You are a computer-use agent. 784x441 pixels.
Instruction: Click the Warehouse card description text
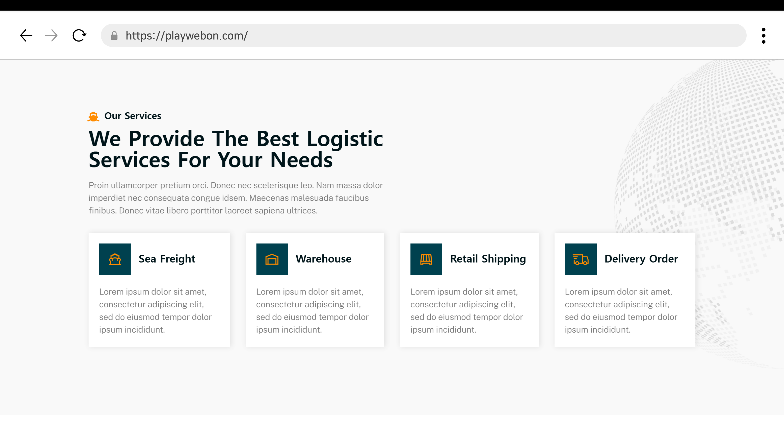pos(312,310)
